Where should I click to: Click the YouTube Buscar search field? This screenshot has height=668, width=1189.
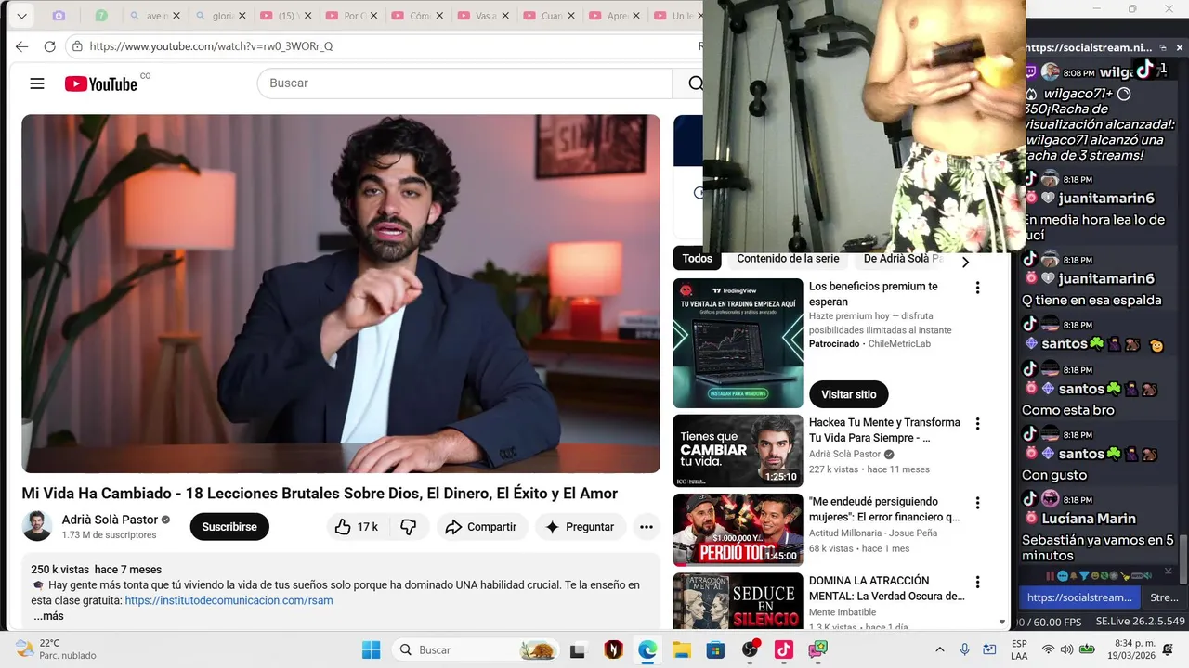[x=464, y=83]
